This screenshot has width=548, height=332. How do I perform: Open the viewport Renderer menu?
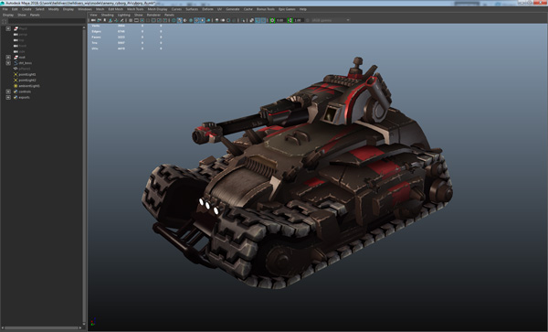[x=153, y=15]
